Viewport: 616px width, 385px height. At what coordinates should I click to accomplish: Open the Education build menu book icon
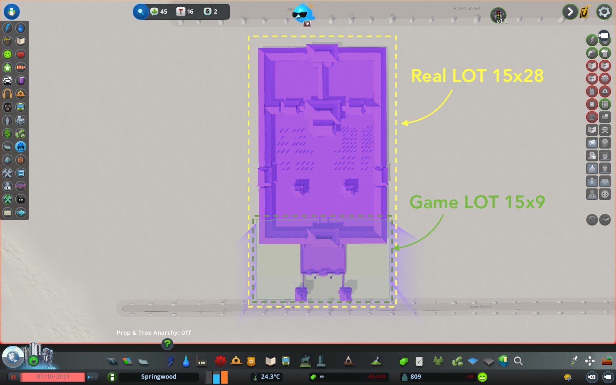pyautogui.click(x=270, y=362)
